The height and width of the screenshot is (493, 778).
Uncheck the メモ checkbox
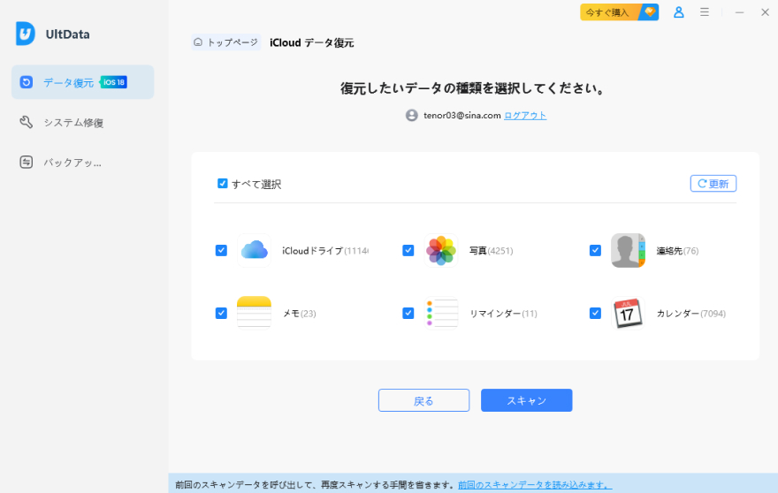click(x=221, y=313)
